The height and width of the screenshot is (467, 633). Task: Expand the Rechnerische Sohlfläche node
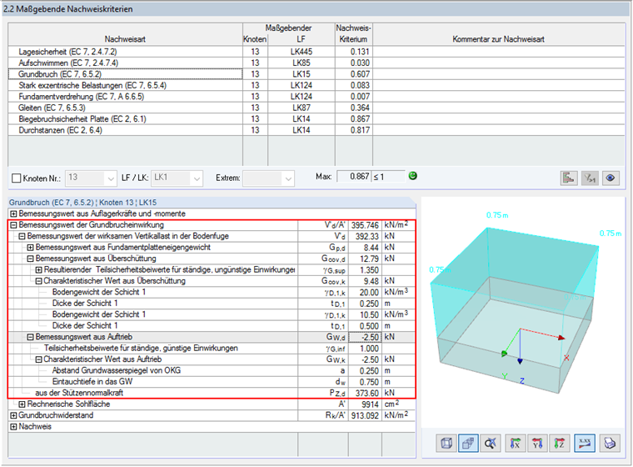(x=22, y=404)
